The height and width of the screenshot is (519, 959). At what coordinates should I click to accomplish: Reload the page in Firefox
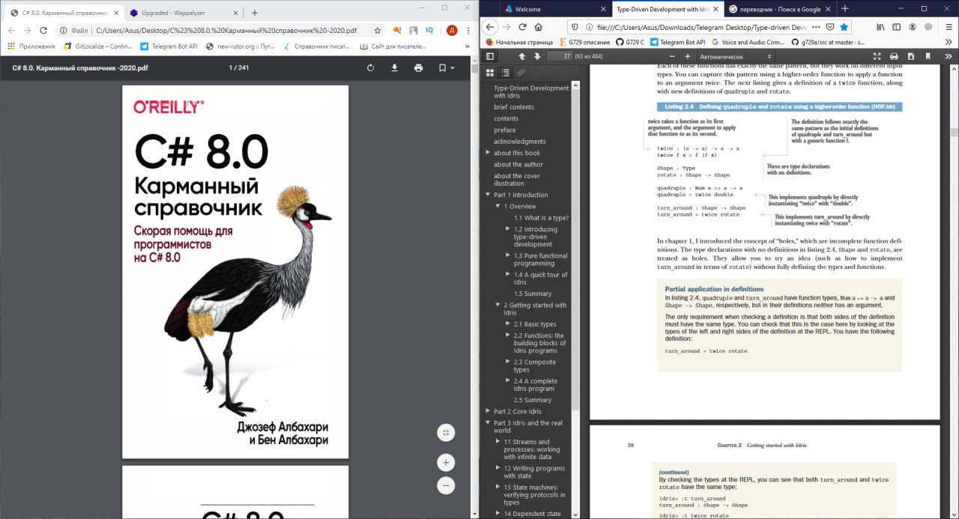click(x=523, y=27)
